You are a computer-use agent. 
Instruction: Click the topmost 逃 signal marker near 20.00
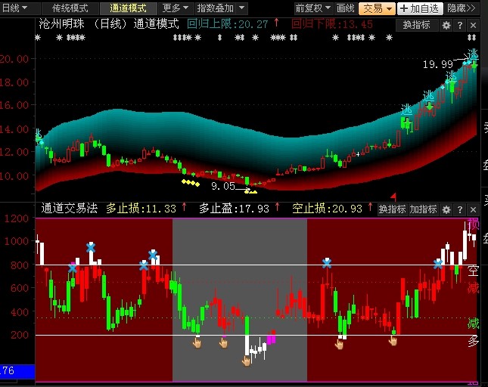(x=473, y=54)
